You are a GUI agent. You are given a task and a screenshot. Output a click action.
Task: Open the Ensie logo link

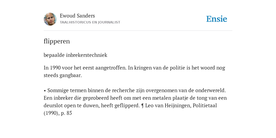point(216,19)
